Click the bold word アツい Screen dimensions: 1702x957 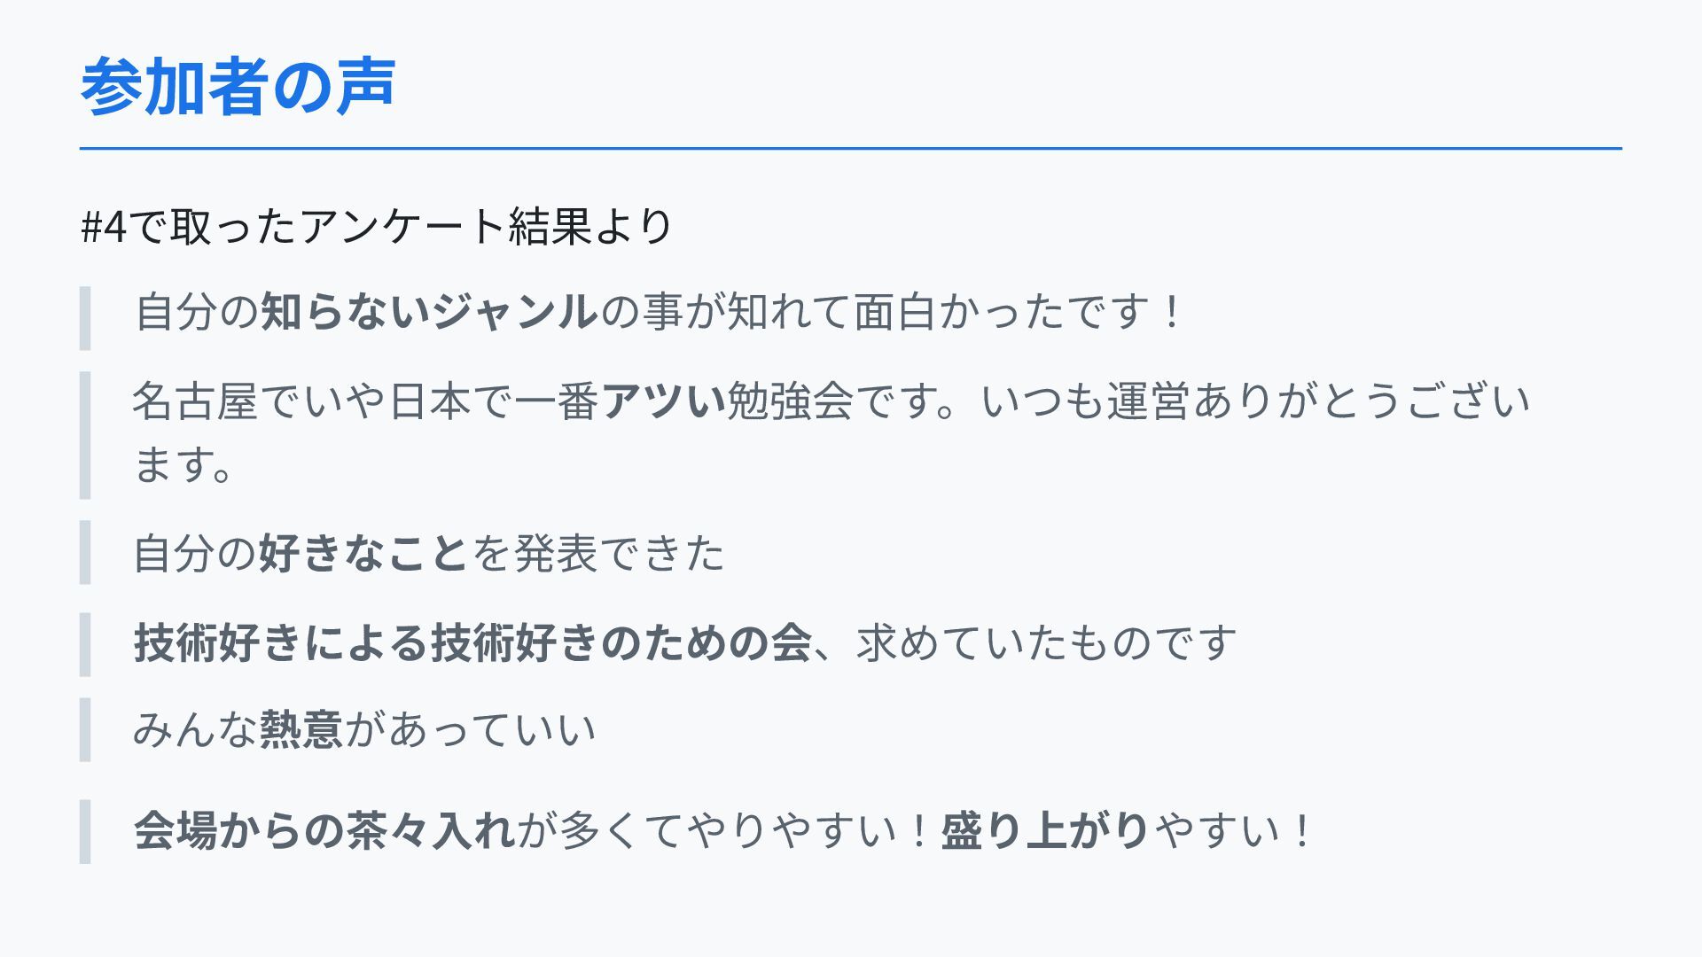[663, 401]
